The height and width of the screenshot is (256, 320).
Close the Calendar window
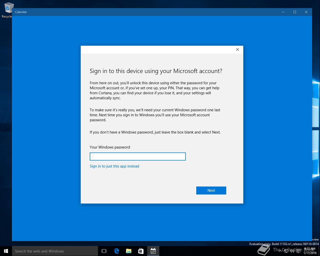click(306, 12)
